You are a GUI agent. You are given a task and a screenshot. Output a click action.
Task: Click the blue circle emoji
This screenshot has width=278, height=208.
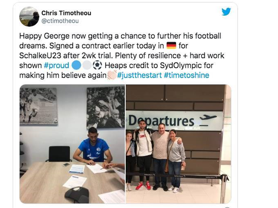76,65
